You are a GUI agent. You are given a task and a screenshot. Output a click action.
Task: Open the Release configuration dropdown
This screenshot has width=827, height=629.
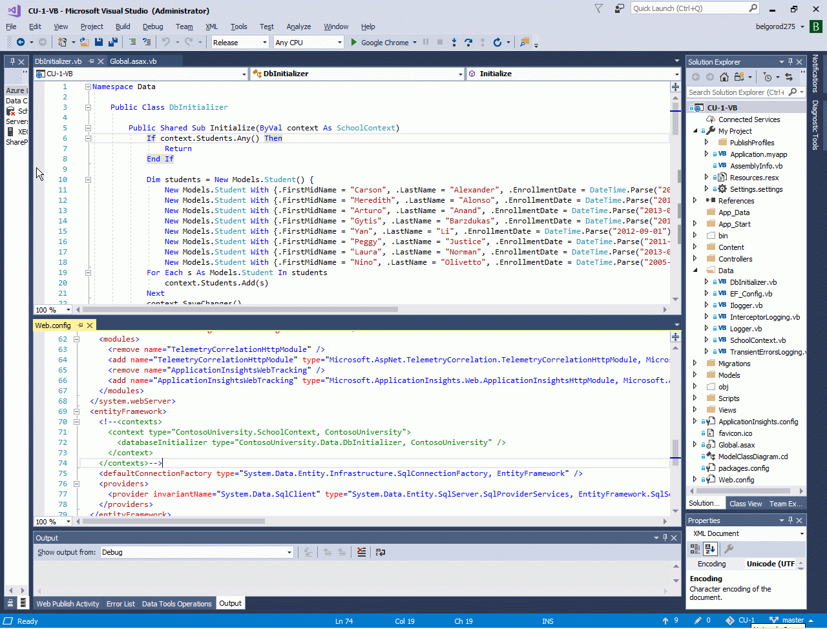point(240,43)
